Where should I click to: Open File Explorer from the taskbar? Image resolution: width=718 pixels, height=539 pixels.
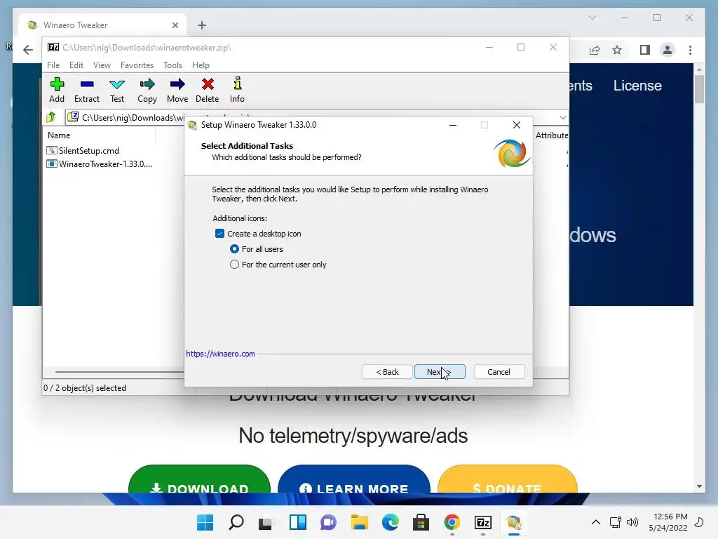point(360,522)
